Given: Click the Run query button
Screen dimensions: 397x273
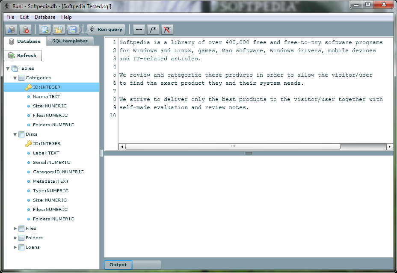Looking at the screenshot, I should (x=106, y=30).
